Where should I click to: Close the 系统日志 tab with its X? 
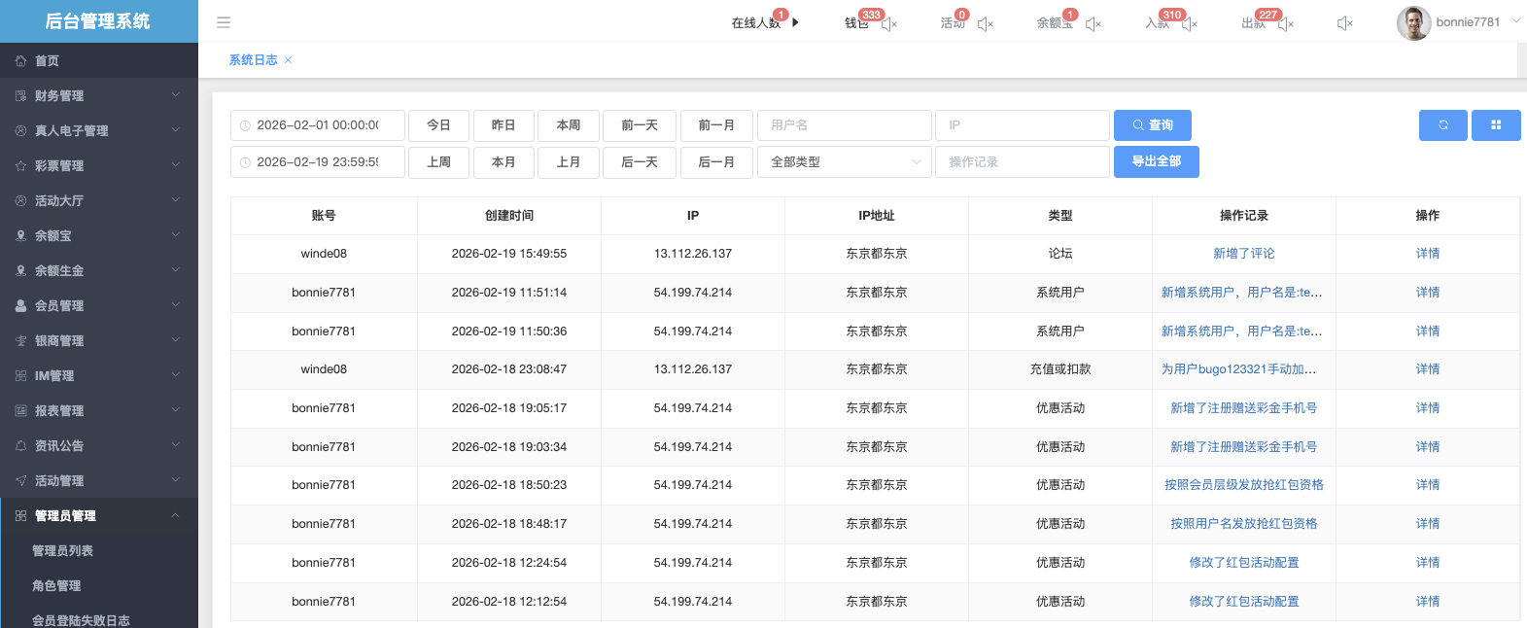pyautogui.click(x=289, y=60)
